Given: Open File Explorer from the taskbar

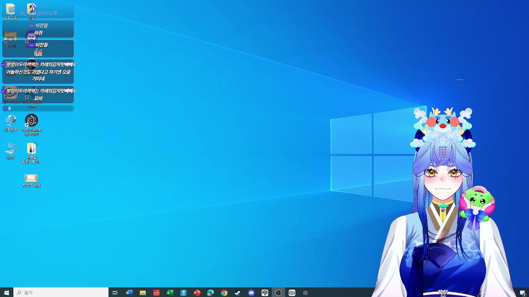Looking at the screenshot, I should point(143,292).
